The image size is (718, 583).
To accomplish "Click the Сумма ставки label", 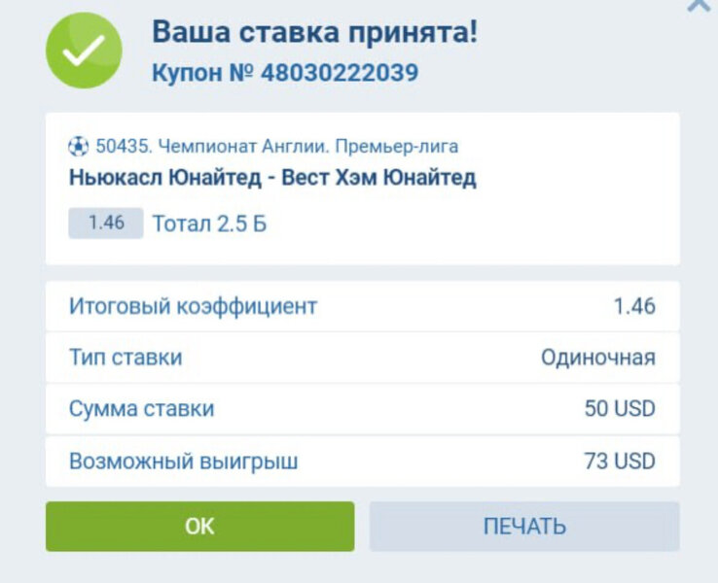I will (x=141, y=409).
